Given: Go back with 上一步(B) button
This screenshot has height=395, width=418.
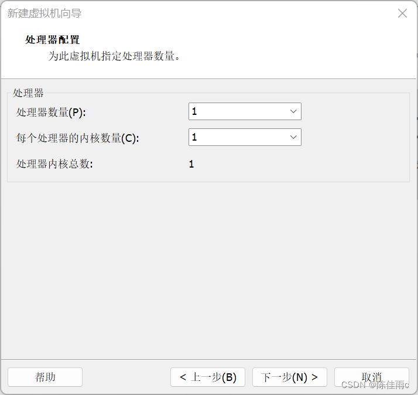Looking at the screenshot, I should click(x=208, y=377).
